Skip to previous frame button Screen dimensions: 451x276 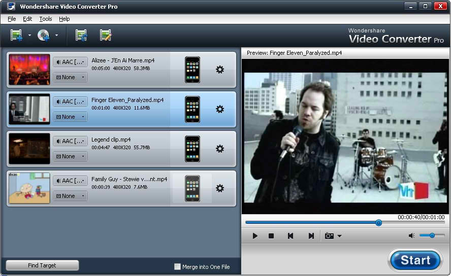[291, 236]
